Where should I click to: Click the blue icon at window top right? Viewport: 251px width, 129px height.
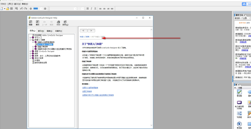point(244,4)
